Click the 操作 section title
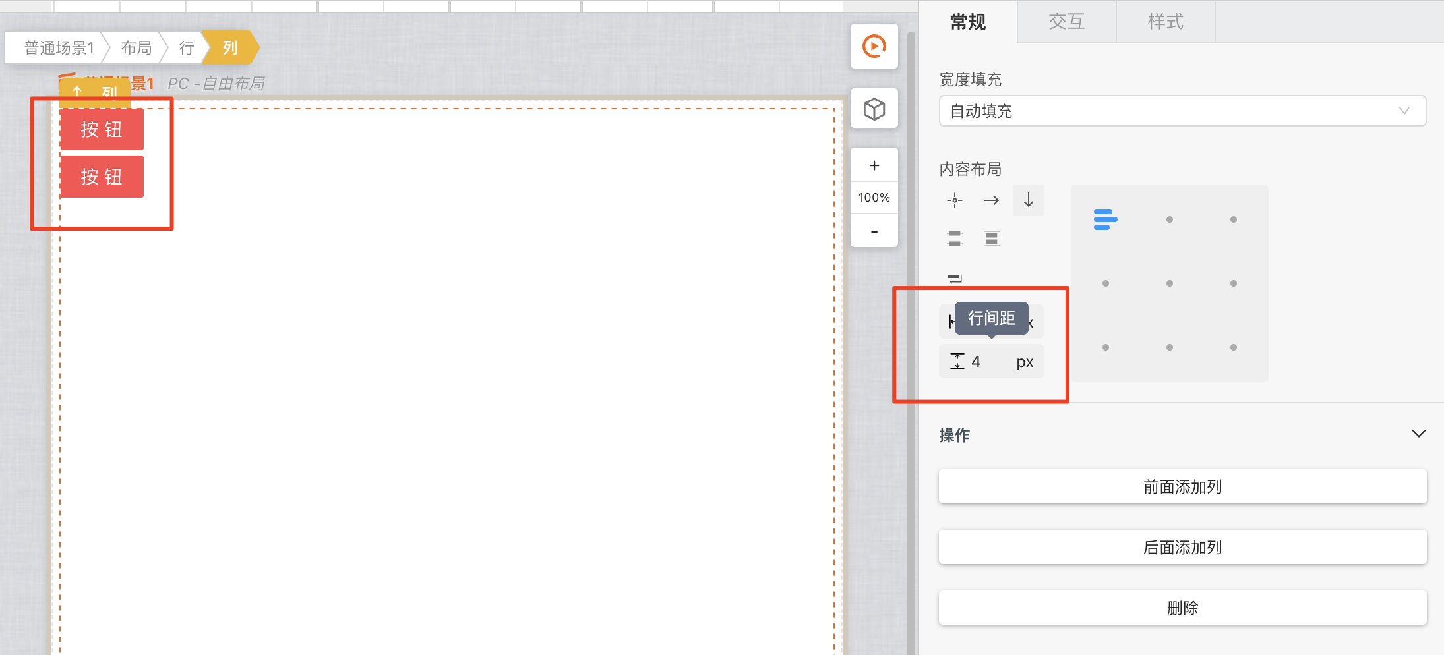 click(955, 435)
